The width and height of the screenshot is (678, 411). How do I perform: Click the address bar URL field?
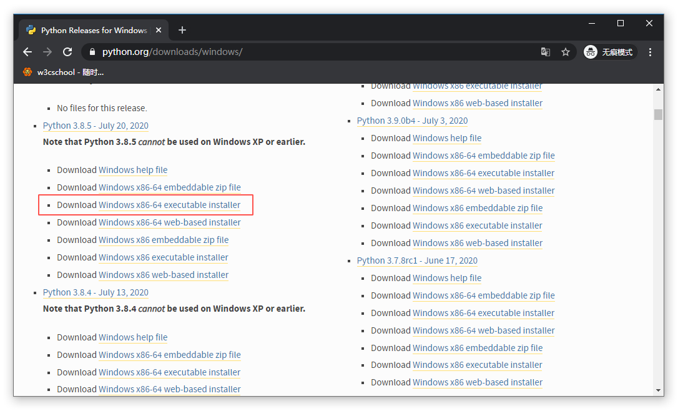312,52
